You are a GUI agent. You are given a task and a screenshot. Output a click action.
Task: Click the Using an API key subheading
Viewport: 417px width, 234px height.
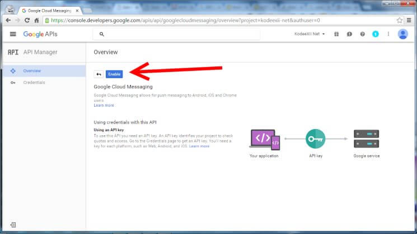(x=109, y=130)
